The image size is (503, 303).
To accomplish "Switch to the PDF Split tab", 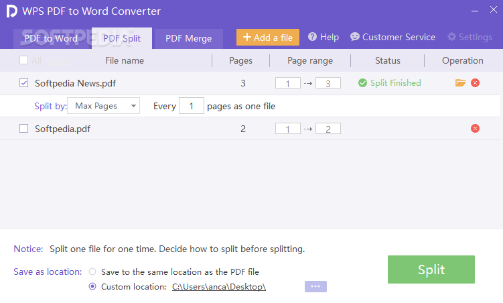I will click(122, 38).
